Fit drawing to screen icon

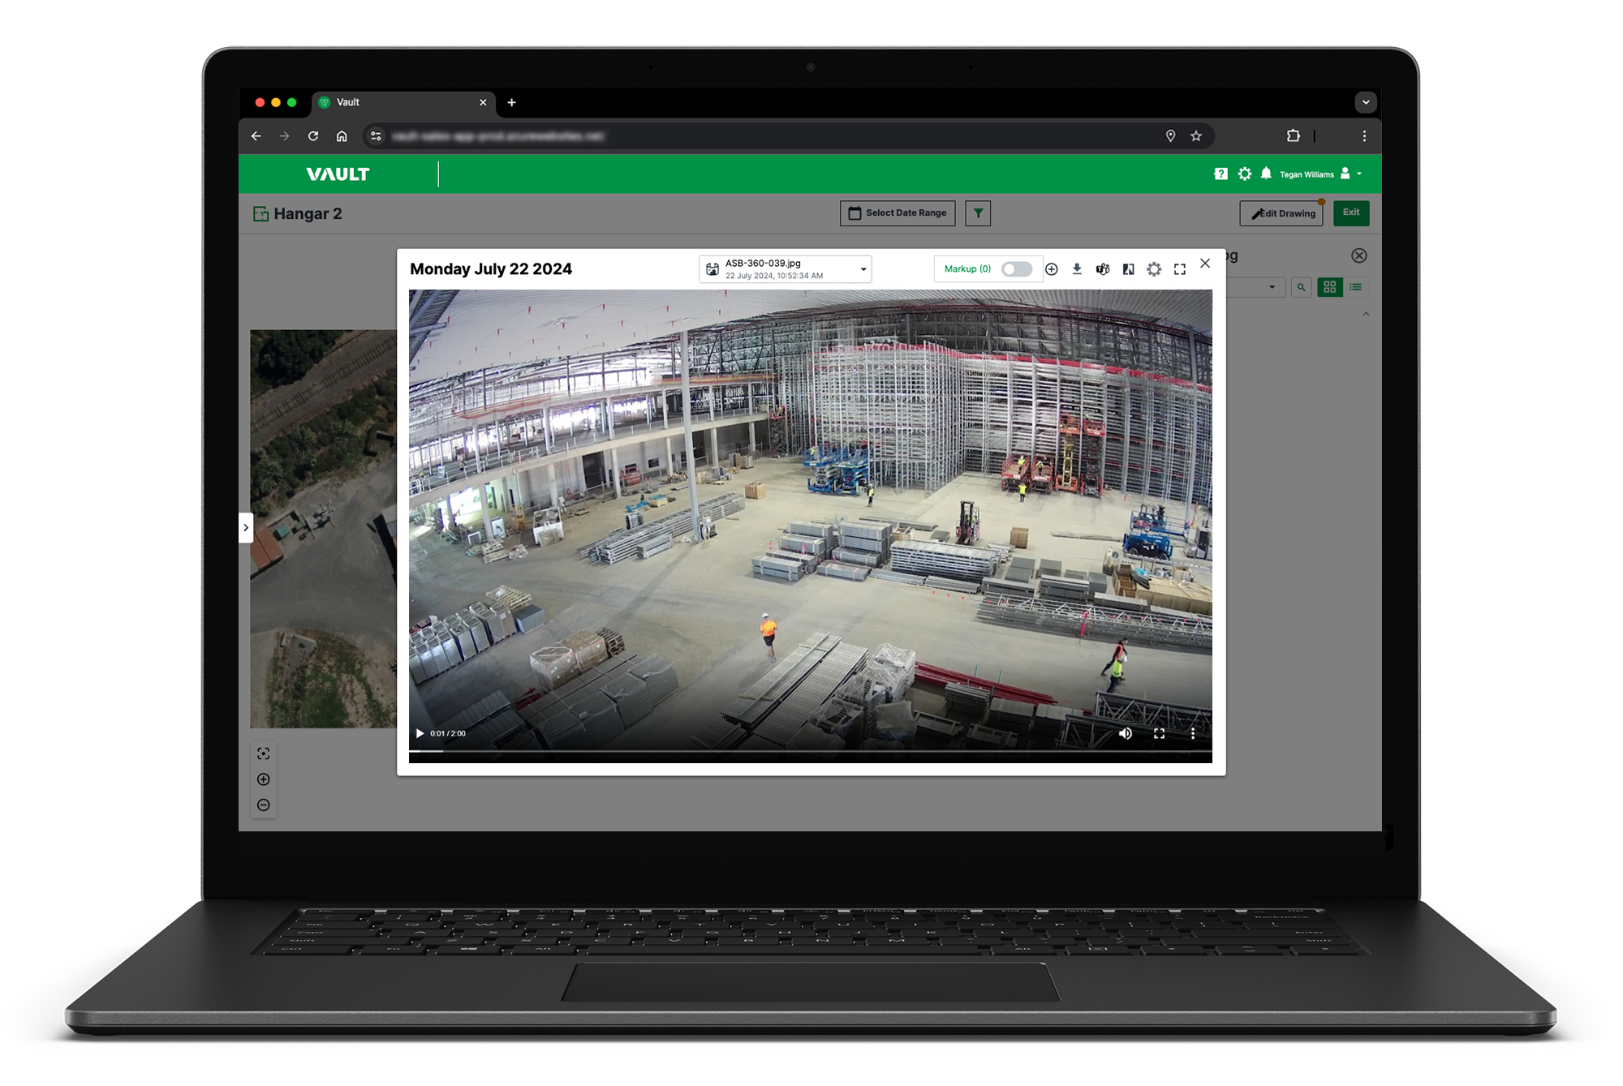pos(264,753)
